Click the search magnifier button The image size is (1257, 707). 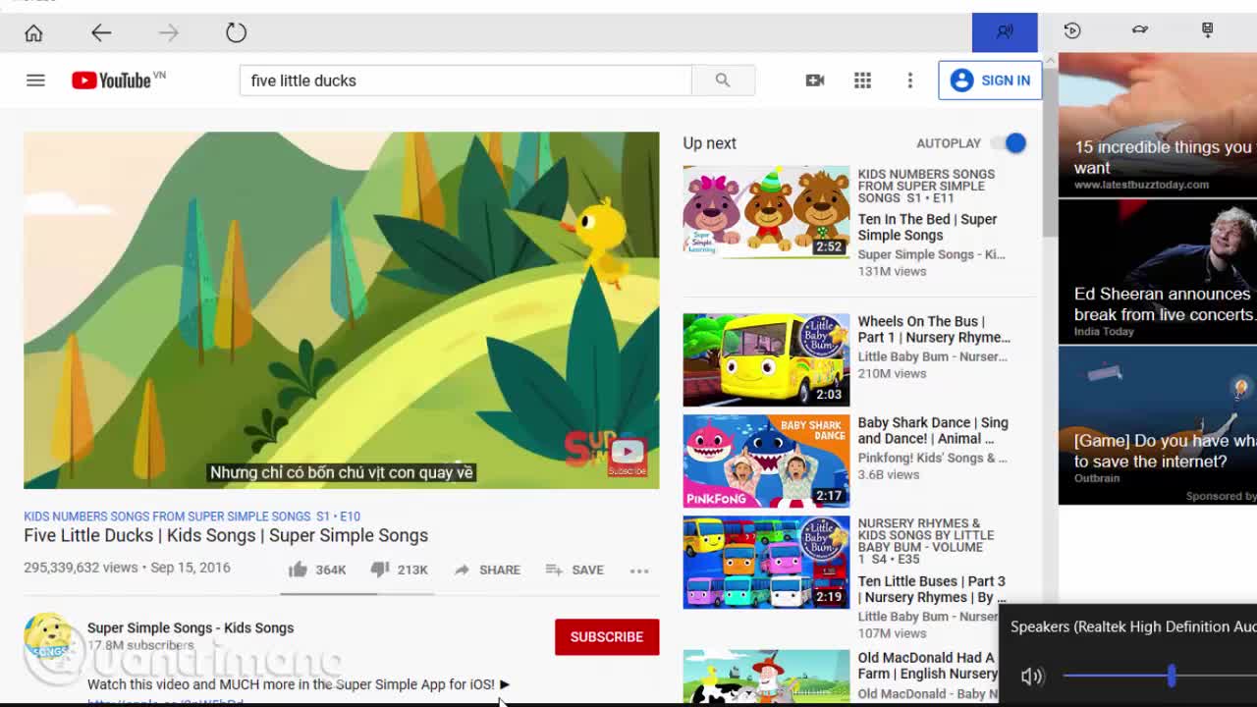click(723, 81)
